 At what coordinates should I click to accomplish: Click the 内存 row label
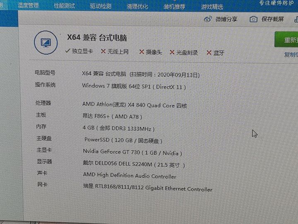point(41,127)
